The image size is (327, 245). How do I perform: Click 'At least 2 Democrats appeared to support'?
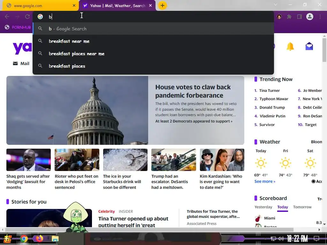[x=194, y=121]
